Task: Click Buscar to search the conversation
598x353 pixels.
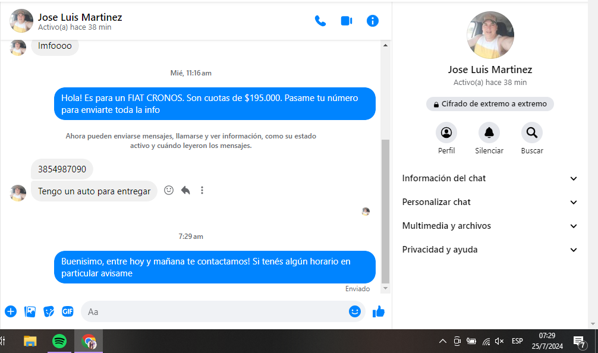Action: coord(532,133)
